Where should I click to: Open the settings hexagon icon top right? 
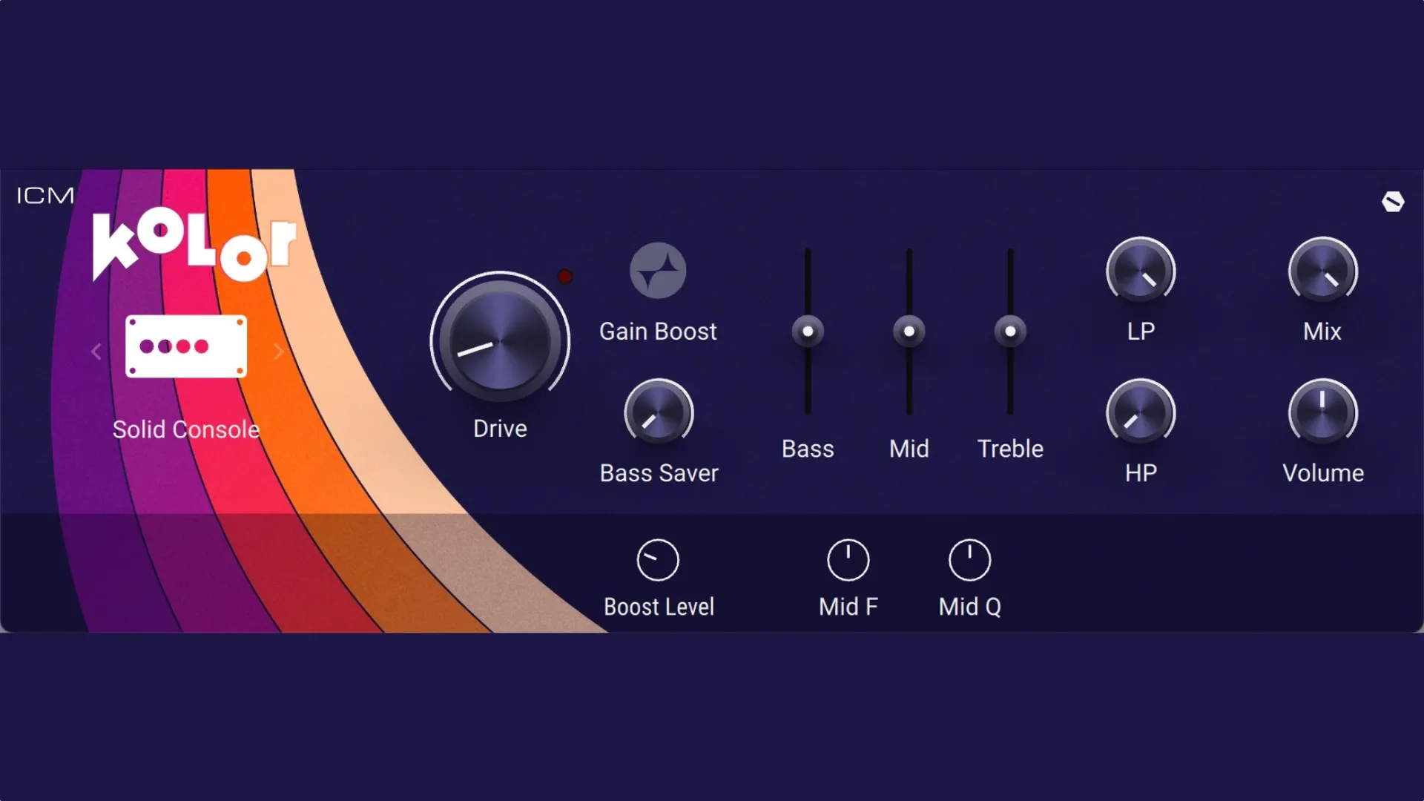click(x=1394, y=202)
